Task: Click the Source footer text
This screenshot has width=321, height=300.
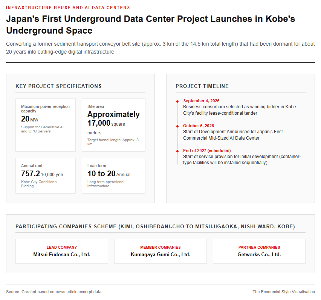Action: 53,292
